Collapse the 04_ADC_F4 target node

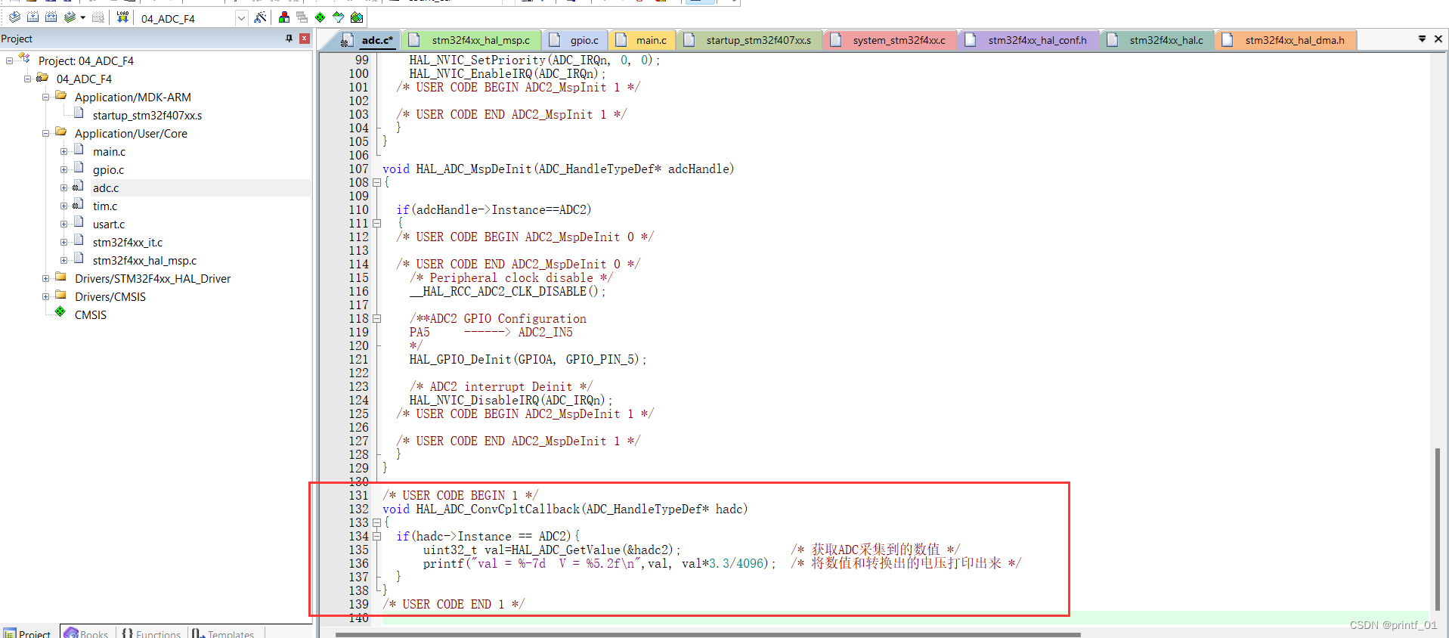coord(27,79)
